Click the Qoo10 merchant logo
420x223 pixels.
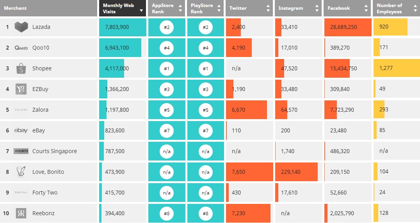tap(21, 48)
